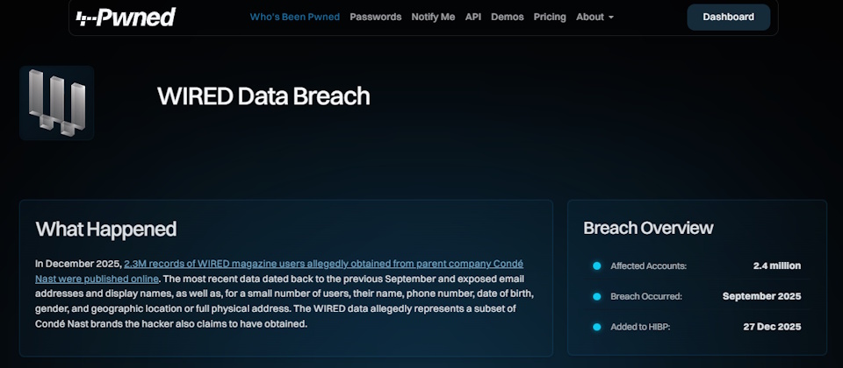Navigate to the Demos page
The height and width of the screenshot is (368, 843).
click(507, 17)
